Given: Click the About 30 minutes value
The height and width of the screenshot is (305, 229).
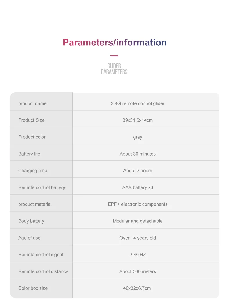Looking at the screenshot, I should (137, 154).
